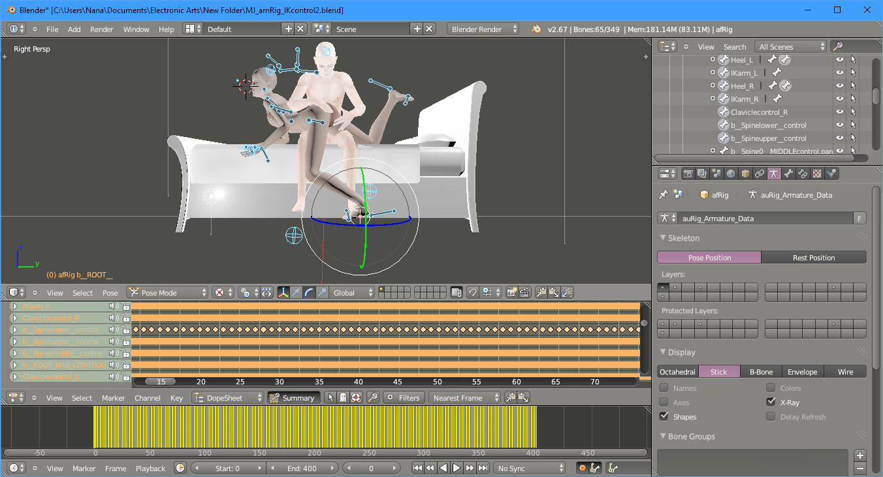Open the Bone properties tab
Viewport: 883px width, 477px height.
tap(788, 174)
